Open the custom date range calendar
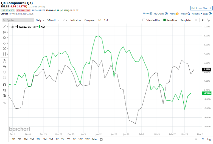 click(101, 139)
